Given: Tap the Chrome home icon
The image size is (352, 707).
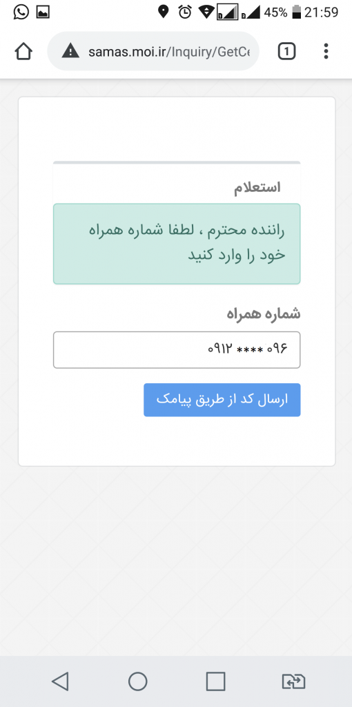Looking at the screenshot, I should coord(23,52).
